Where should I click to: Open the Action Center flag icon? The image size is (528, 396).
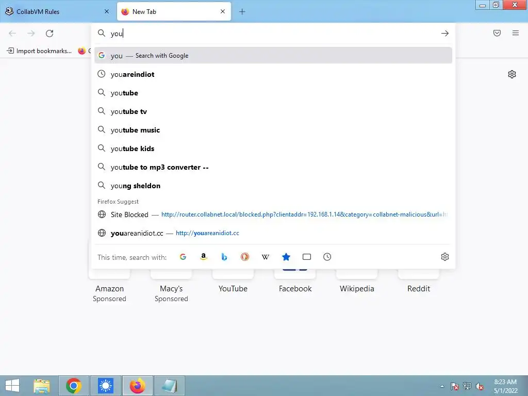(x=455, y=386)
